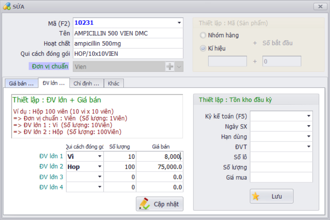330x220 pixels.
Task: Select the Nhóm hàng radio option
Action: (203, 35)
